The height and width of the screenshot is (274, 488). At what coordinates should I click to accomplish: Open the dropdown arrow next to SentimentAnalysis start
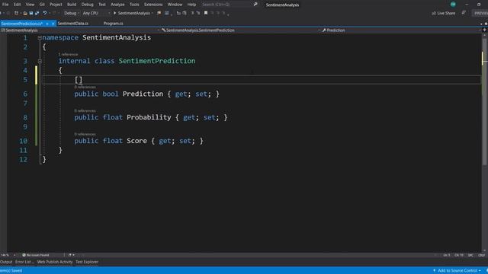point(152,13)
